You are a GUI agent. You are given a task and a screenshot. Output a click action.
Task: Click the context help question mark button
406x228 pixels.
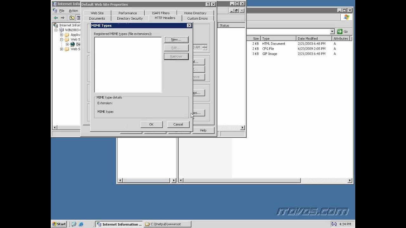(208, 4)
